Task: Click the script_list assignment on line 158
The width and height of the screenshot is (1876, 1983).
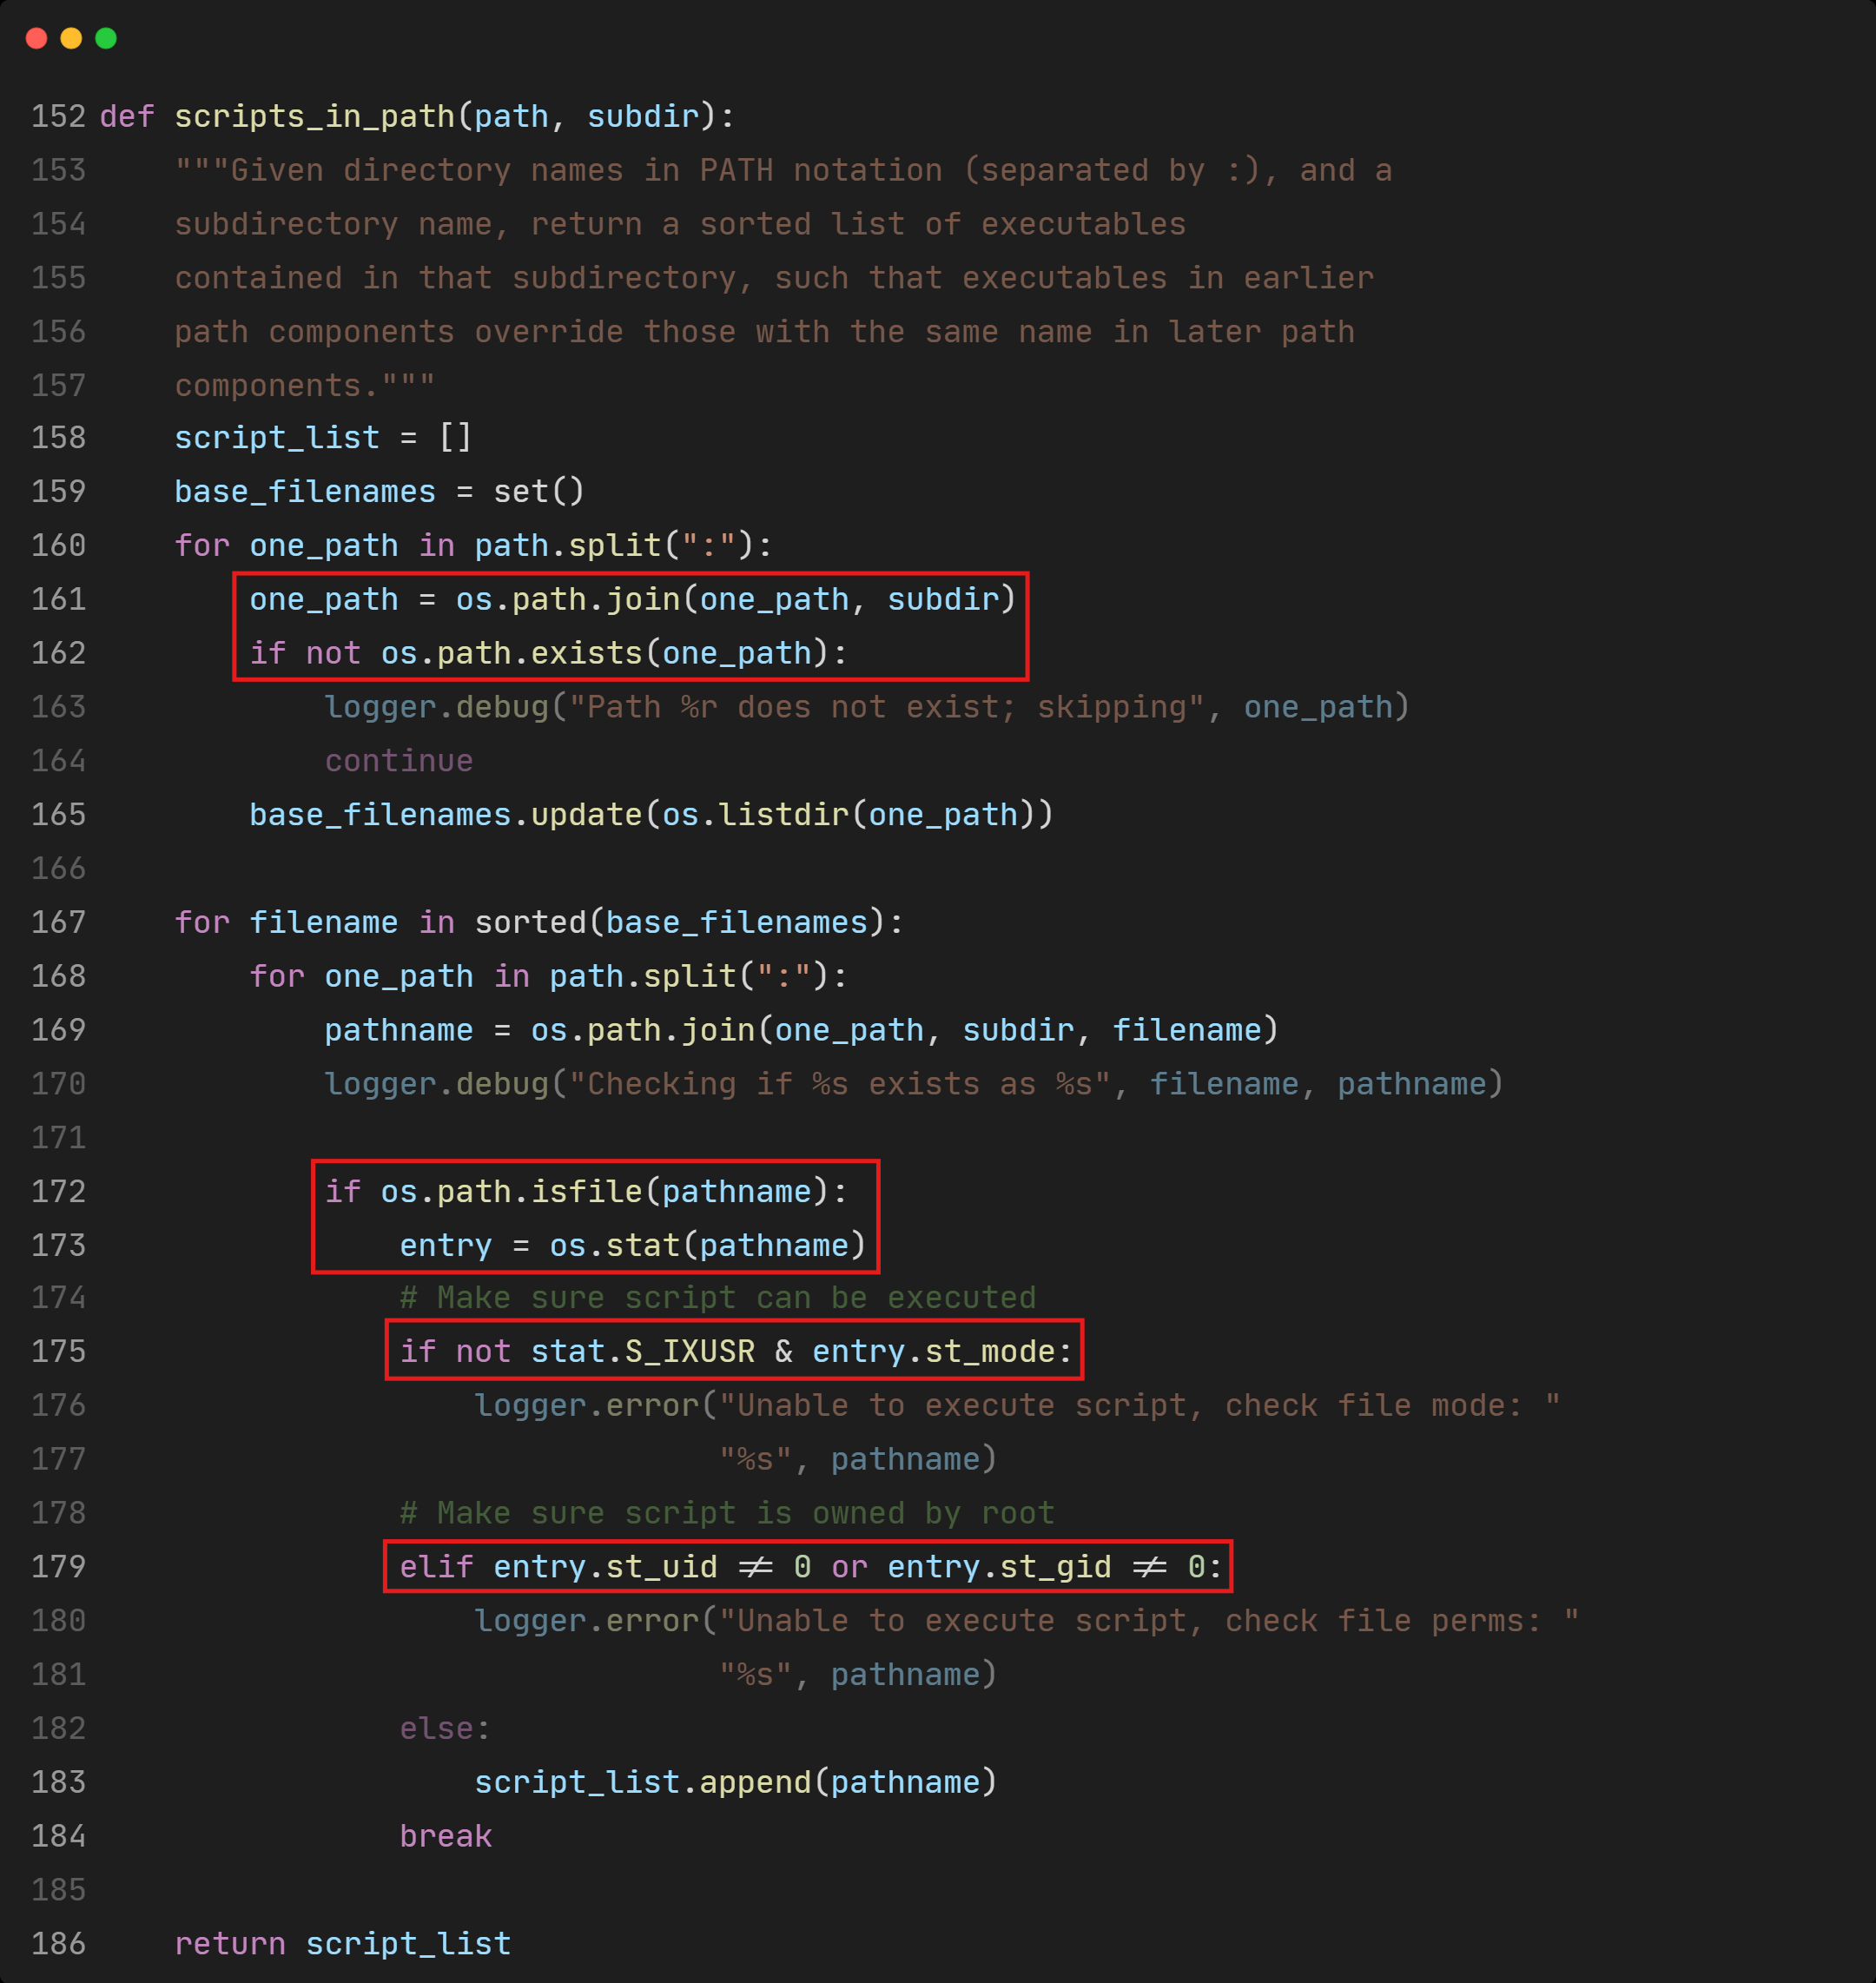Action: point(277,438)
